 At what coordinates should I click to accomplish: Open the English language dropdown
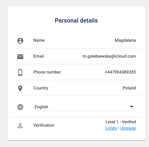pyautogui.click(x=85, y=107)
